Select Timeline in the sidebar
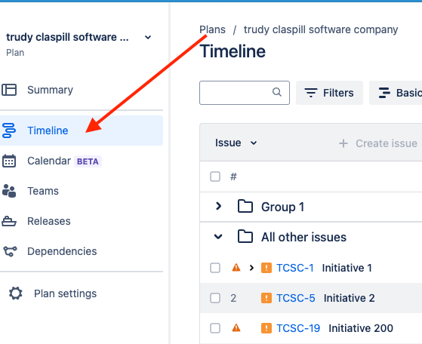 (x=81, y=131)
